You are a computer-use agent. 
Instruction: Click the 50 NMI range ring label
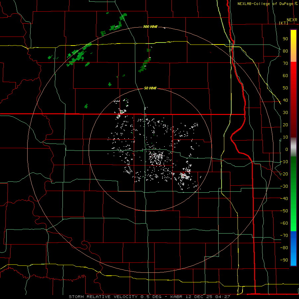pyautogui.click(x=150, y=88)
